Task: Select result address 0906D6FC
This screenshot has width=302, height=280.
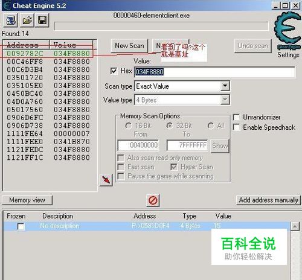Action: 25,118
